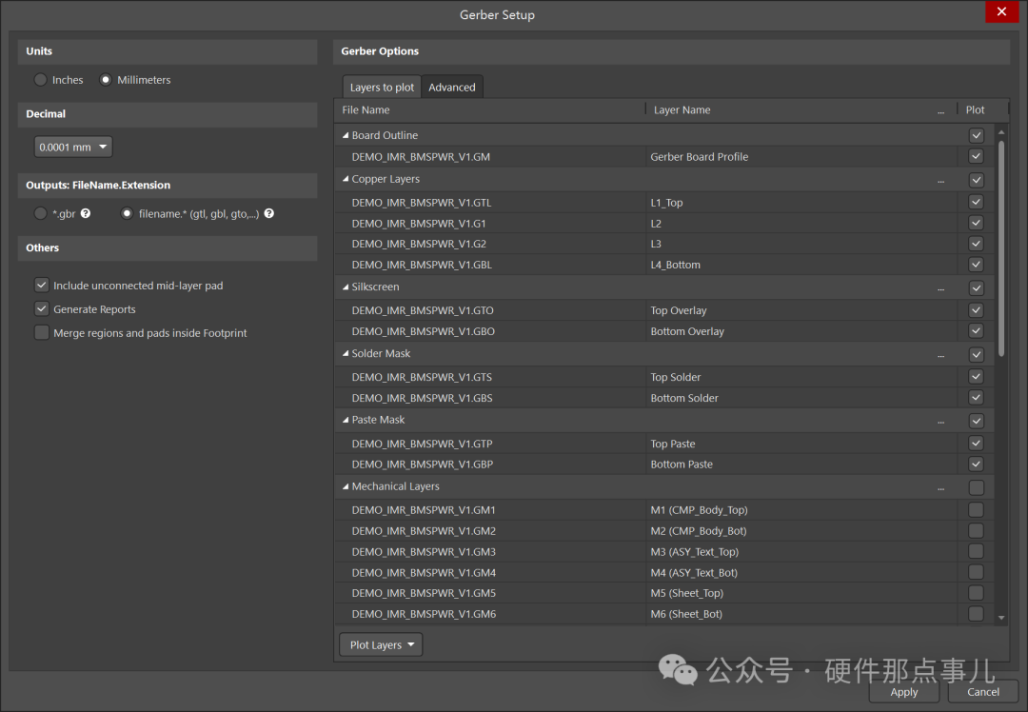Click the File Name column header
Screen dimensions: 1028x712
(490, 110)
